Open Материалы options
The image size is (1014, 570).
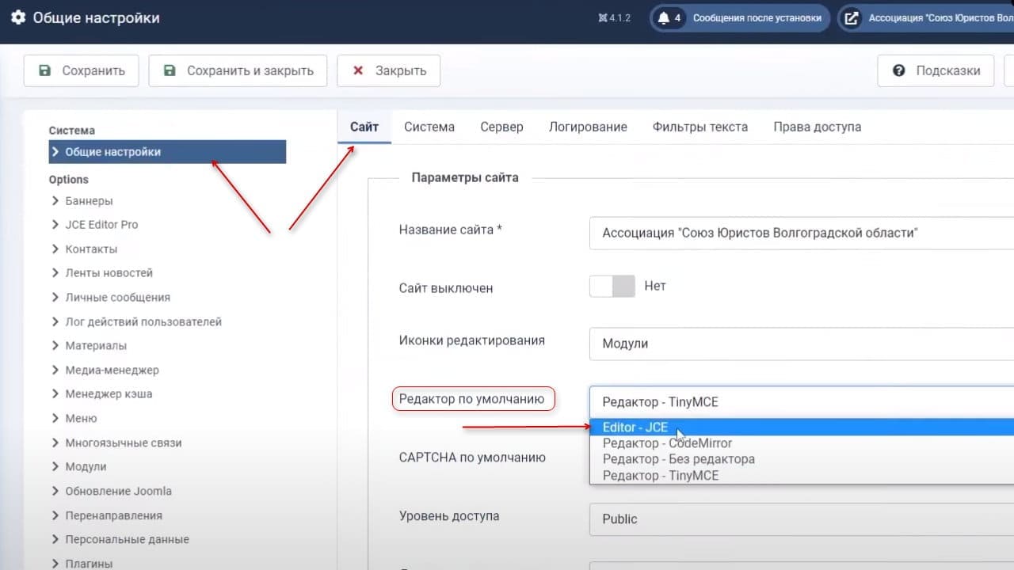(x=96, y=346)
